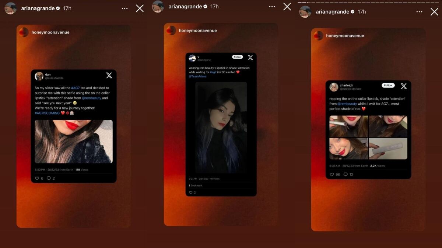This screenshot has width=442, height=248.
Task: Click the X logo on dan's tweet
Action: pyautogui.click(x=109, y=75)
